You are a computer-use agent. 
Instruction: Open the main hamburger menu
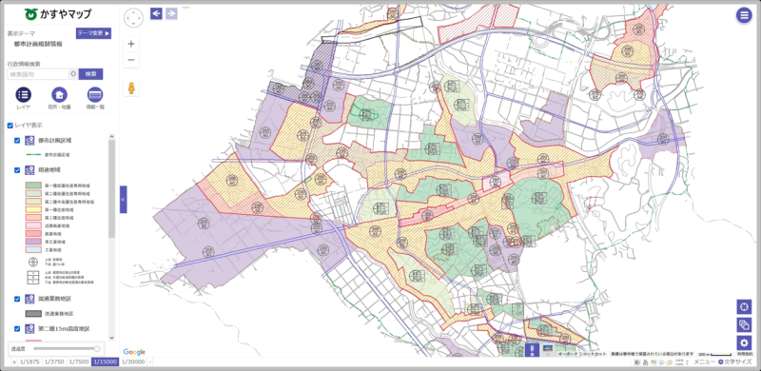tap(743, 15)
